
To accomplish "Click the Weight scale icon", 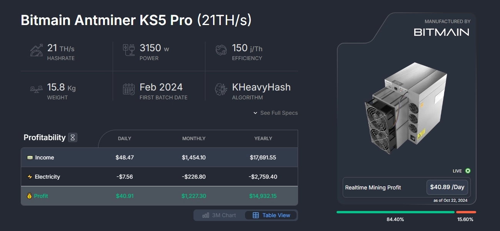I will (36, 89).
